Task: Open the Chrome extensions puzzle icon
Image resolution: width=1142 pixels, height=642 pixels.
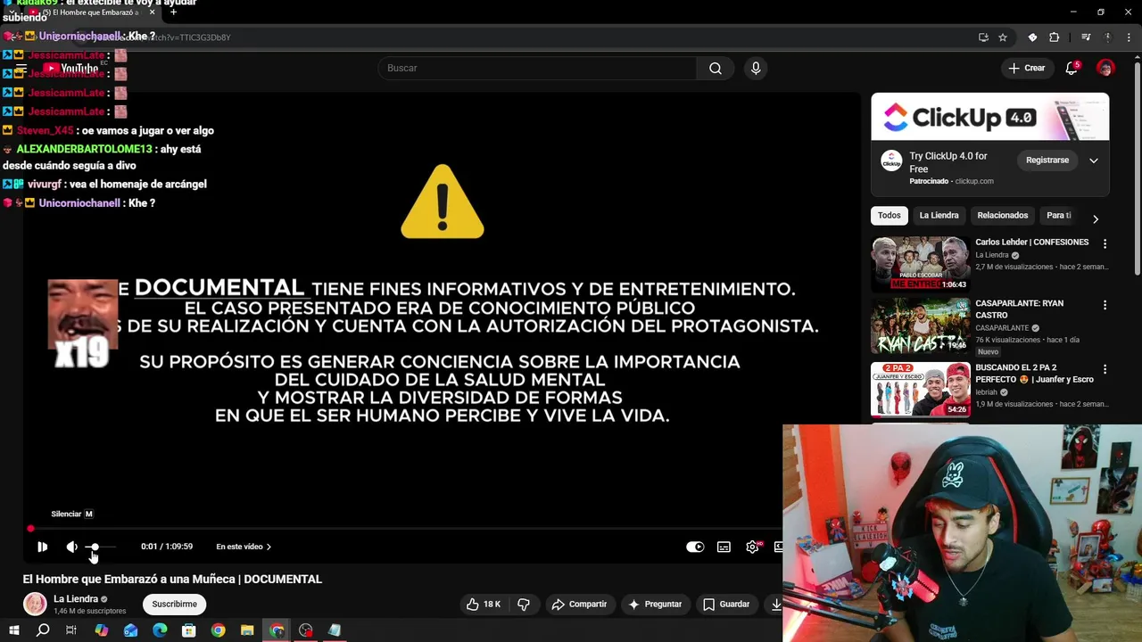Action: [x=1054, y=37]
